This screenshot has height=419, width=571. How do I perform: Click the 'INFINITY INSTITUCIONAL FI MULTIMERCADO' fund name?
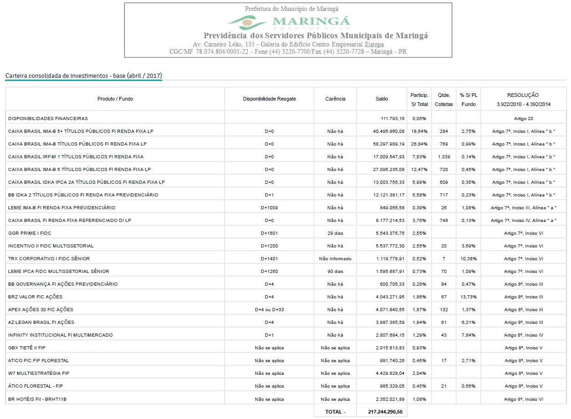pos(60,335)
